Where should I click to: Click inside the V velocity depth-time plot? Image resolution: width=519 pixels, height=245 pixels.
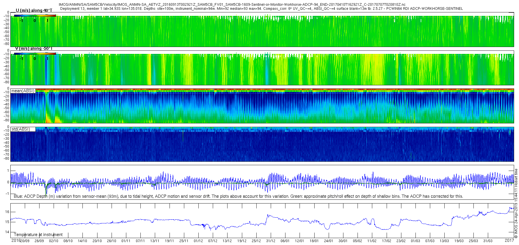[x=262, y=68]
